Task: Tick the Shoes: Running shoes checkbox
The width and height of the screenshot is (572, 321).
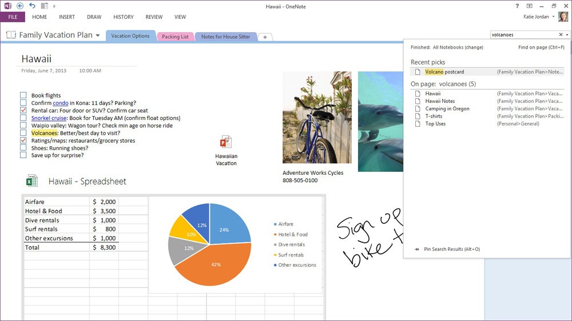Action: (x=23, y=147)
